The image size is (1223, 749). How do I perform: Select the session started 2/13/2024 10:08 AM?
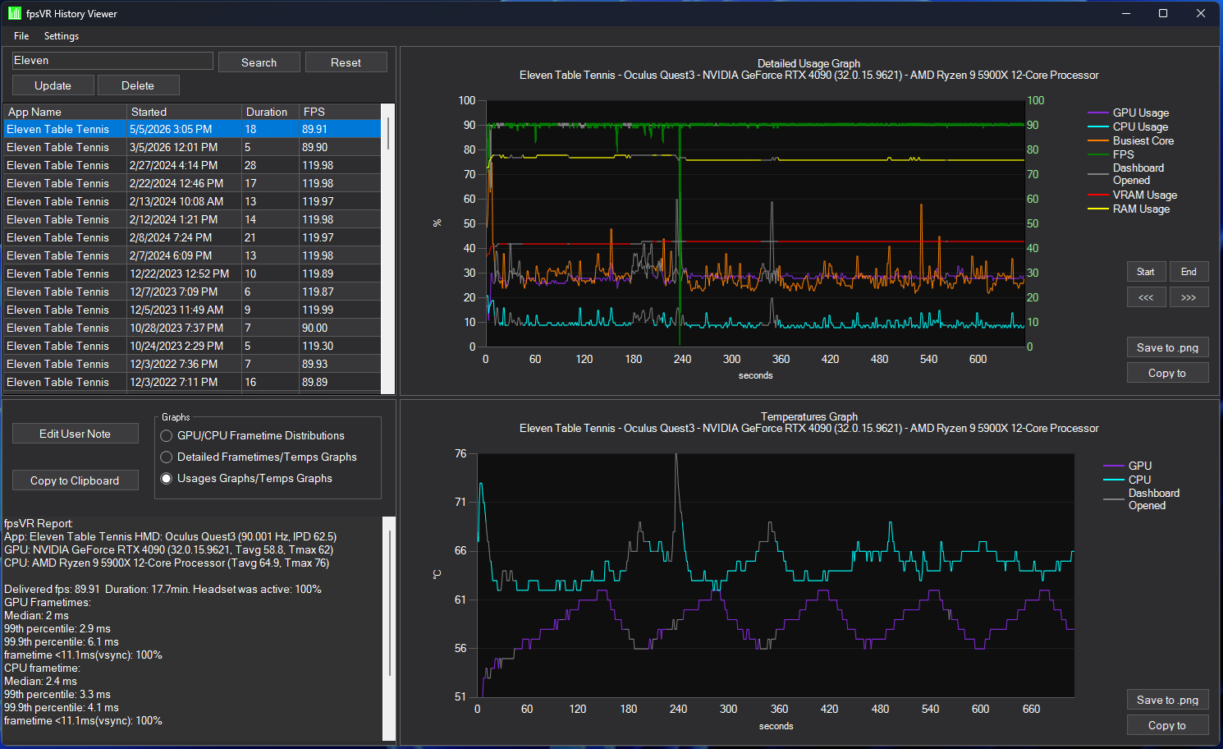(192, 201)
